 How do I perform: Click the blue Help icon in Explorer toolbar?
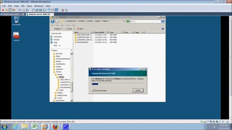pos(163,29)
